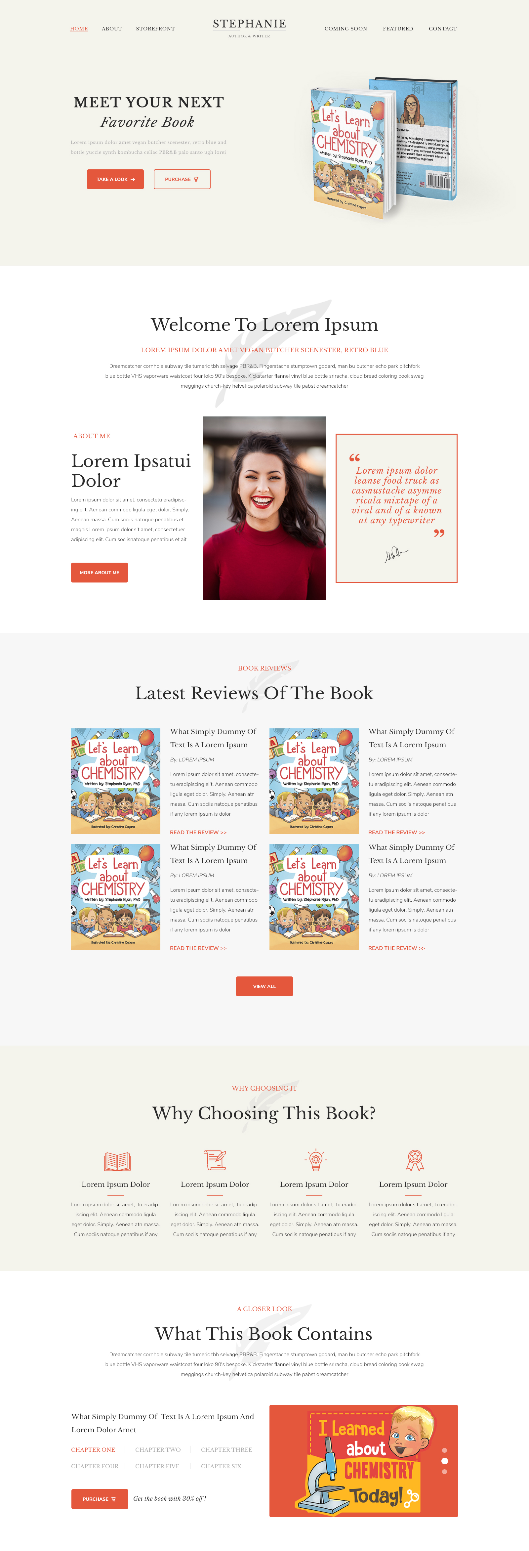Click the More About Me button
Viewport: 529px width, 1551px height.
pos(99,572)
